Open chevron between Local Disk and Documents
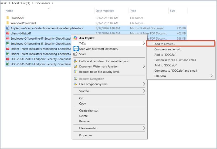The image size is (217, 149). click(33, 3)
